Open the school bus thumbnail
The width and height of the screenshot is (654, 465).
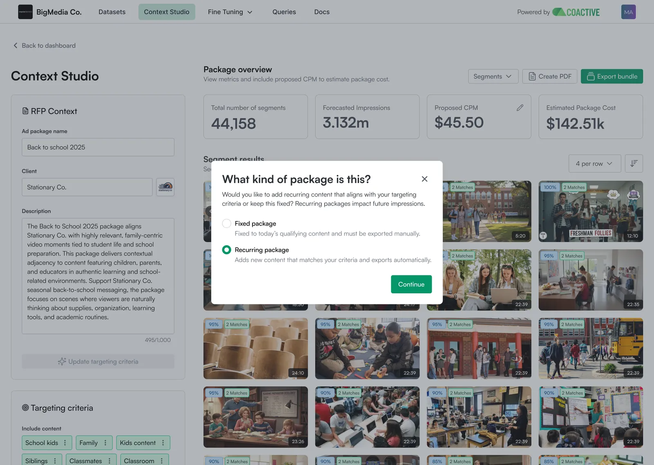click(591, 349)
